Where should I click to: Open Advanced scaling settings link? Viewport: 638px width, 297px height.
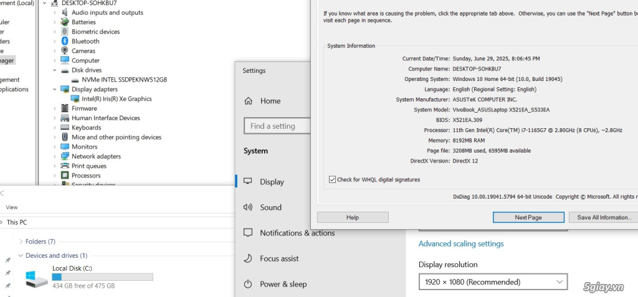point(461,243)
